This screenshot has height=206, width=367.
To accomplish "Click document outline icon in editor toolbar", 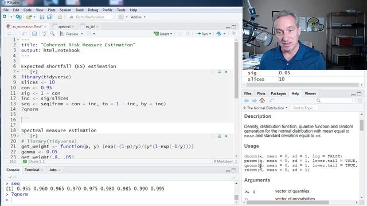I will (233, 34).
